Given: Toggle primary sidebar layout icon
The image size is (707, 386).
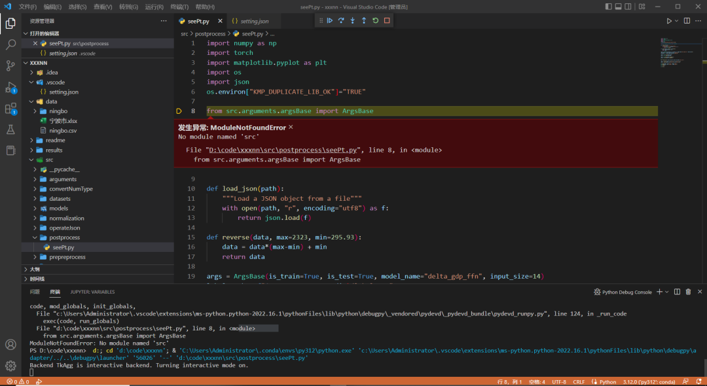Looking at the screenshot, I should [x=608, y=7].
